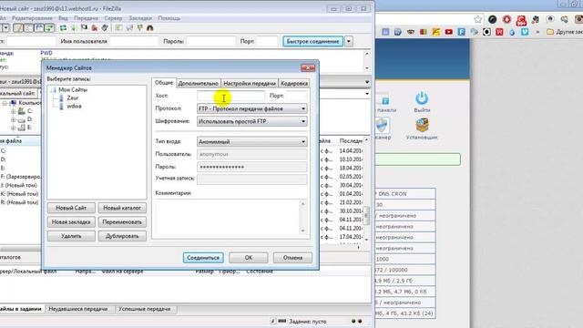
Task: Click the bookmark star in browser address bar
Action: (x=477, y=19)
